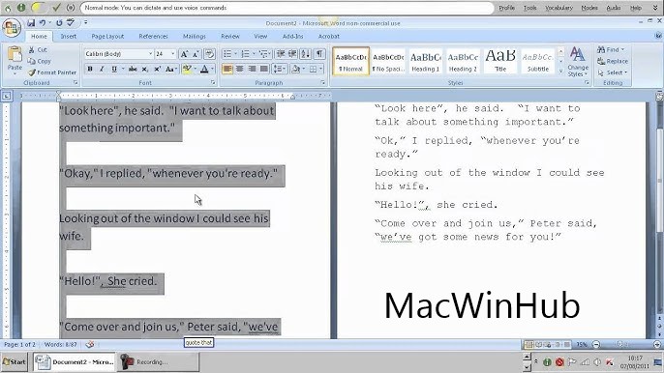Click the Change Styles icon

click(x=577, y=62)
